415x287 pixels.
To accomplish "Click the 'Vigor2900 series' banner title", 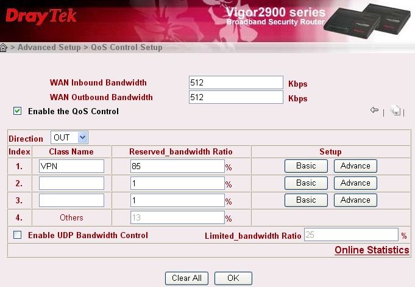I will coord(275,12).
